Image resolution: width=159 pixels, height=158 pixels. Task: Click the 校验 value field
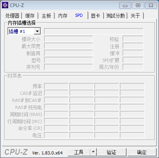pyautogui.click(x=133, y=39)
